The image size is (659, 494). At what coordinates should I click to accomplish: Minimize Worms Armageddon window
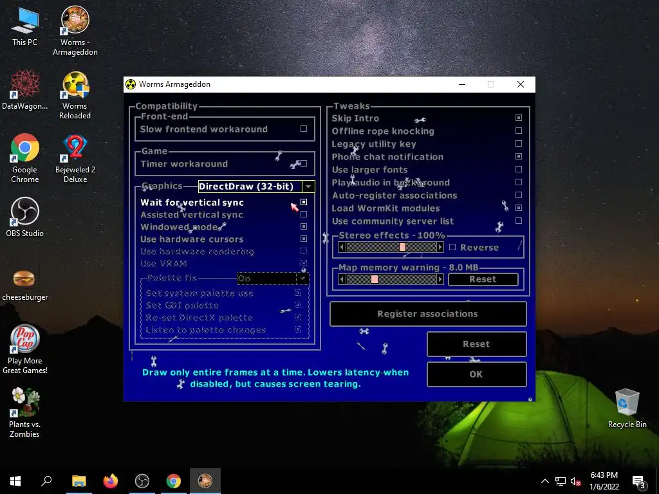[x=462, y=84]
